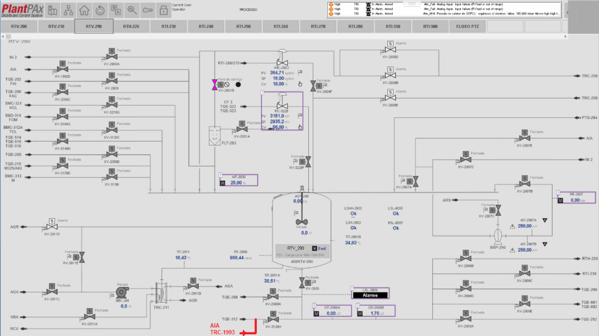Open the map navigation icon

(54, 10)
